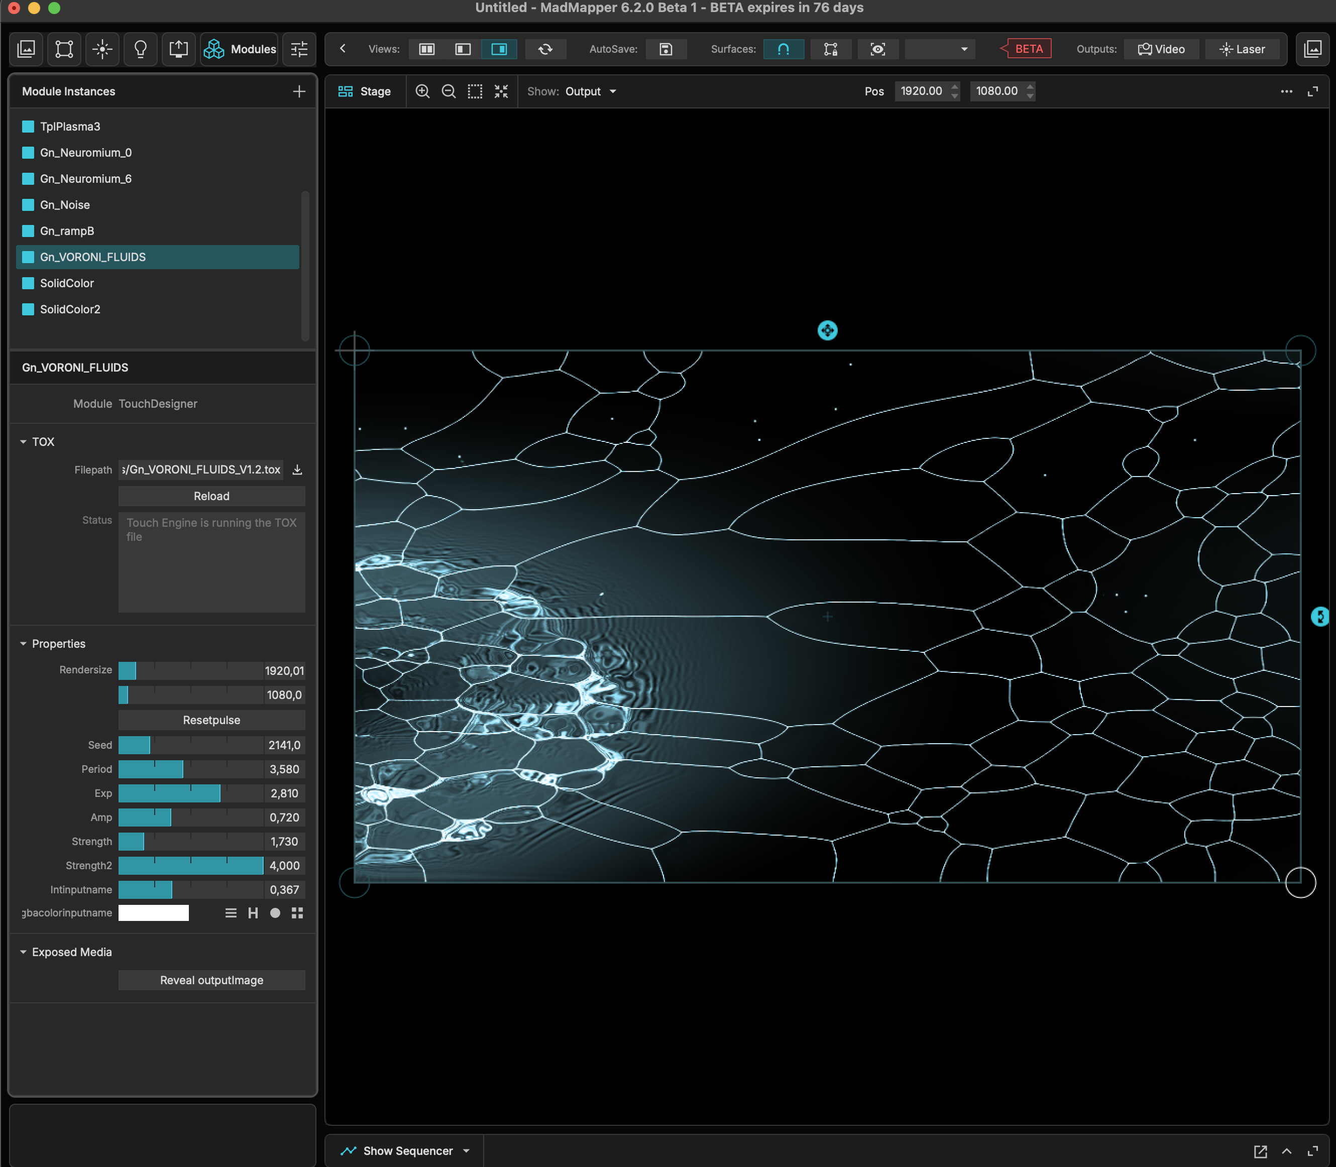Screen dimensions: 1336x1167
Task: Toggle the camera focus Surfaces button
Action: pos(877,49)
